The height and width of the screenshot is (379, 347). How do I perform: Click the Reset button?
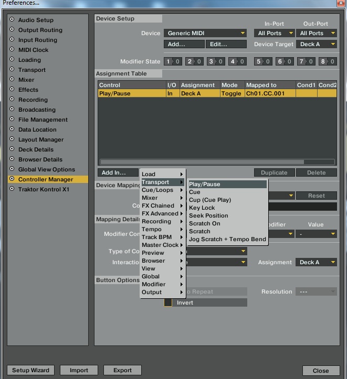pyautogui.click(x=316, y=196)
